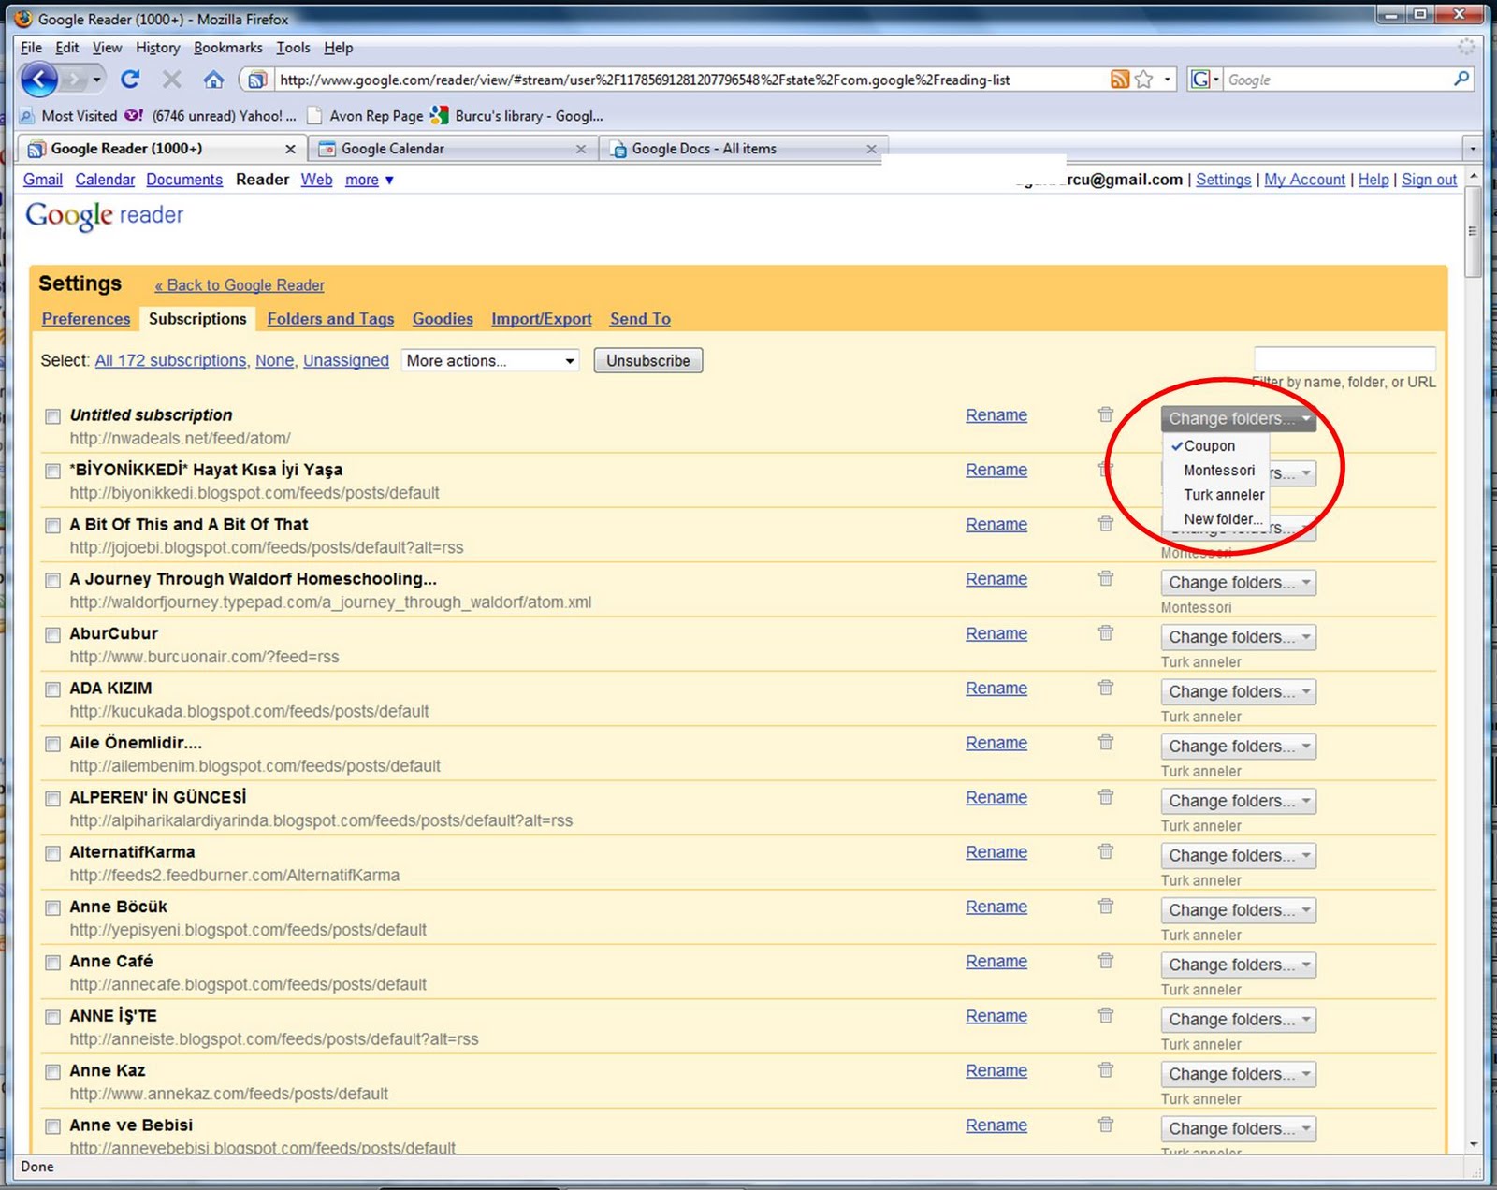
Task: Click the search magnifier icon
Action: tap(1461, 80)
